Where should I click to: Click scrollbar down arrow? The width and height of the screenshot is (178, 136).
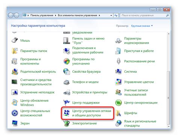pos(169,127)
